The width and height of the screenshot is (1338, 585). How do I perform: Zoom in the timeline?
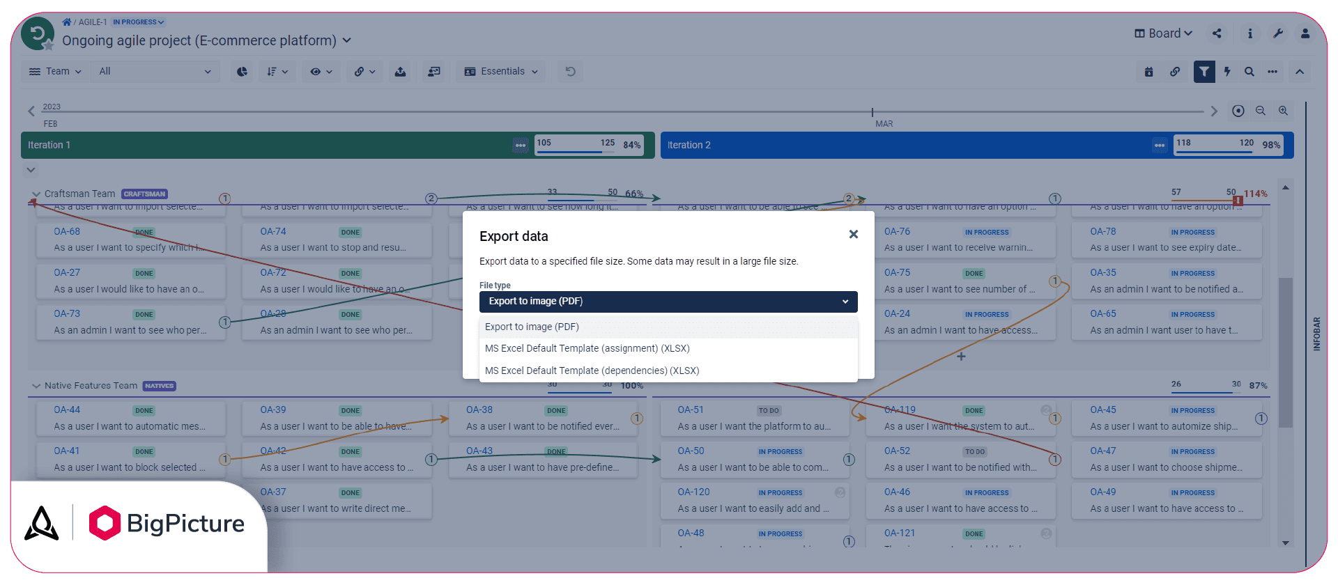point(1283,111)
